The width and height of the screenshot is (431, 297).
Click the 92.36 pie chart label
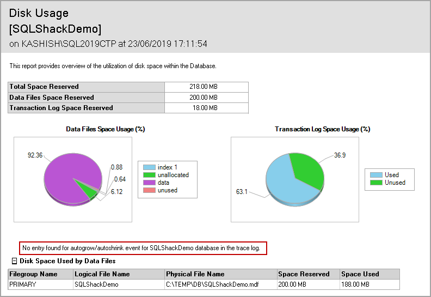(35, 155)
